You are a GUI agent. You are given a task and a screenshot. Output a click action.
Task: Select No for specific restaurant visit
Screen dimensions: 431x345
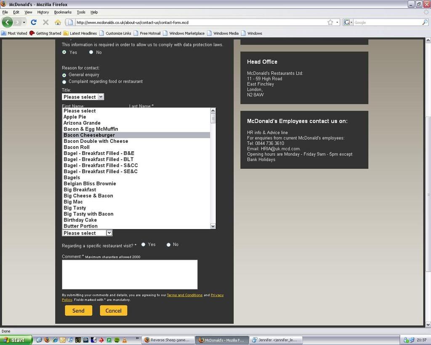point(168,245)
